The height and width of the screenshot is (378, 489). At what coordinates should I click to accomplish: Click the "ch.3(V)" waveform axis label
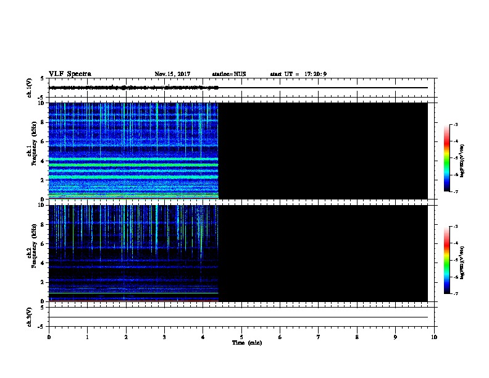[x=29, y=317]
